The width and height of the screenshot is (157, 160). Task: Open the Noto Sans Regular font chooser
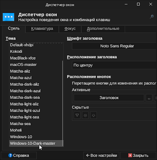click(115, 46)
